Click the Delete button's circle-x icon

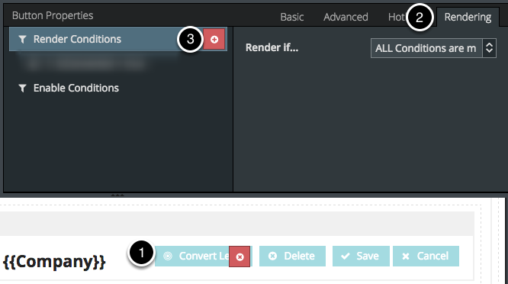point(272,256)
